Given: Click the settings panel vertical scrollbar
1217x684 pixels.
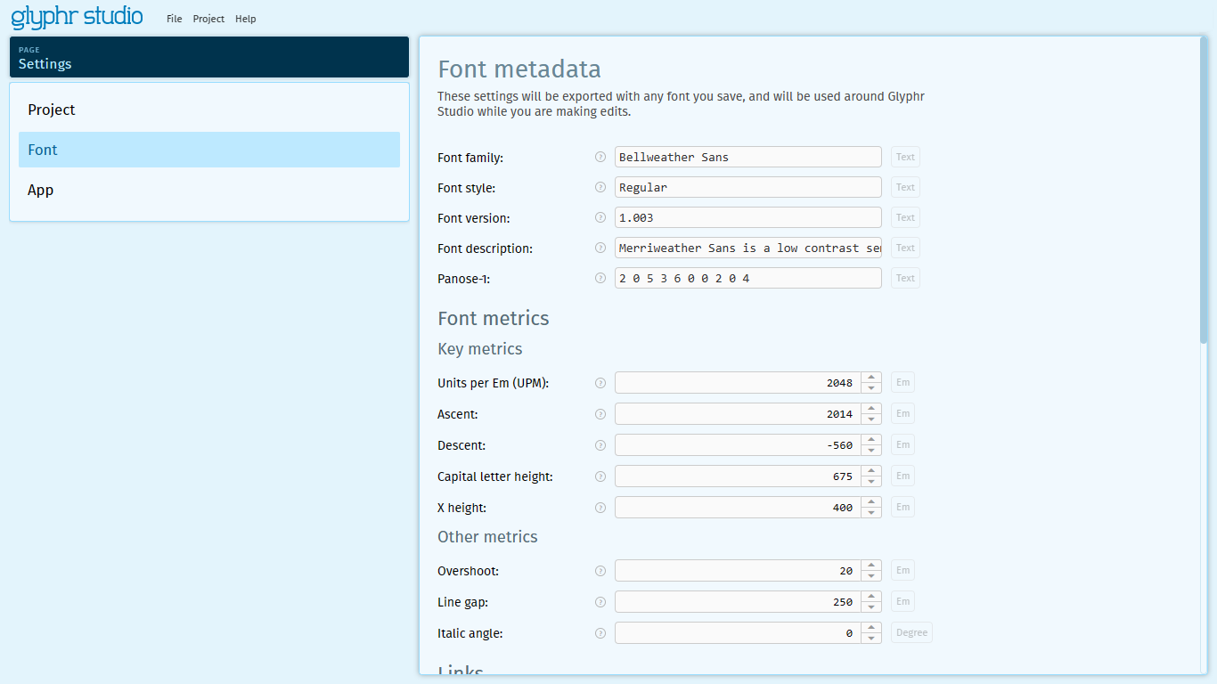Looking at the screenshot, I should pos(1204,191).
